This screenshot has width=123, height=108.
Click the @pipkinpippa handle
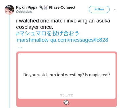24,12
